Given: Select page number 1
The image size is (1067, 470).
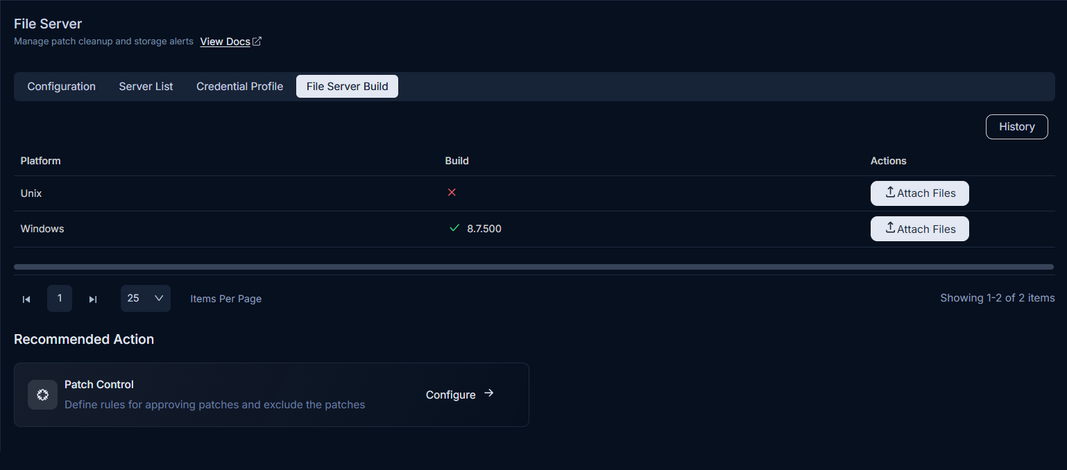Looking at the screenshot, I should point(60,298).
